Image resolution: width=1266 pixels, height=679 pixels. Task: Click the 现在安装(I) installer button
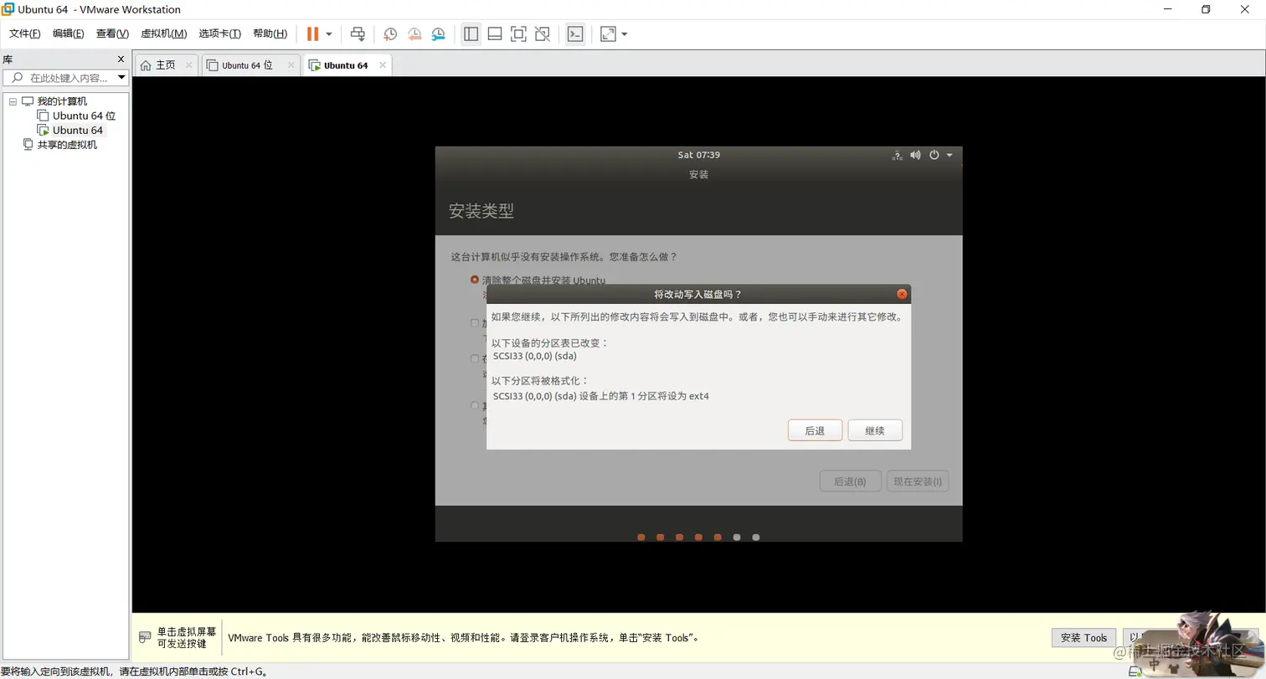pyautogui.click(x=918, y=481)
